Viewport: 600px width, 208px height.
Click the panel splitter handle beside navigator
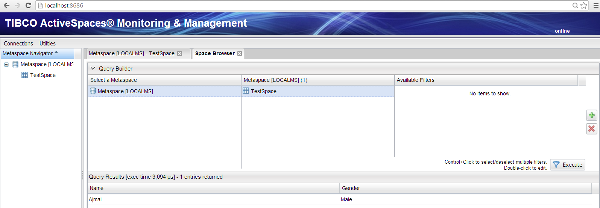pos(83,175)
